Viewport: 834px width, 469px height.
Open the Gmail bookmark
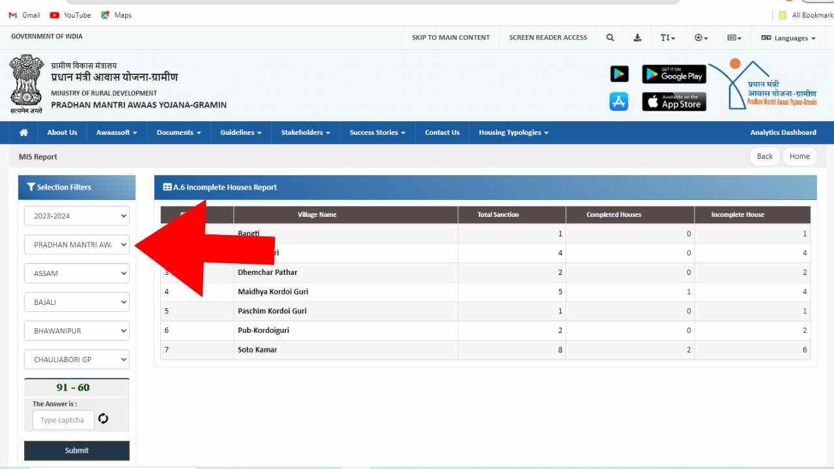(x=24, y=15)
